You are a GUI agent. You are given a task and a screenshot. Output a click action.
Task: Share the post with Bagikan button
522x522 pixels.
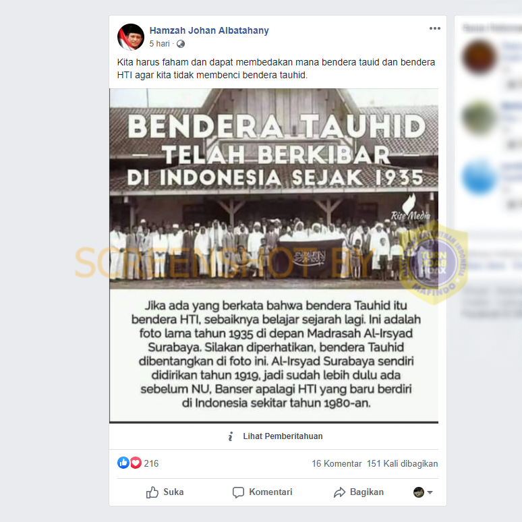tap(359, 492)
